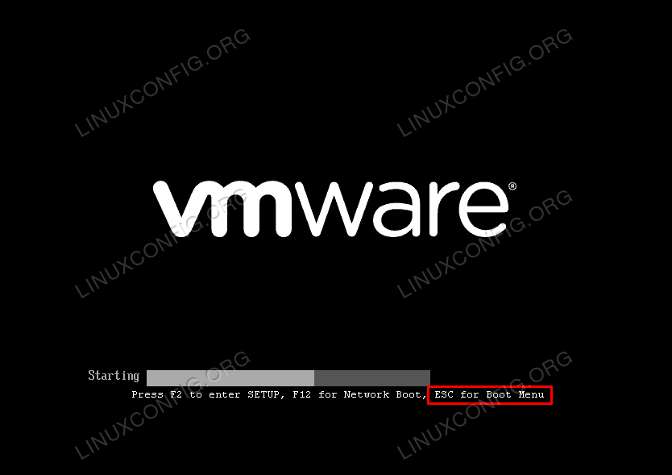Click the bottom-right LINUXCONFIG.ORG watermark
Image resolution: width=672 pixels, height=475 pixels.
click(485, 405)
